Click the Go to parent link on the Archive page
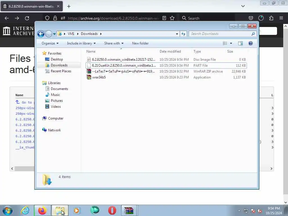The image size is (288, 216). click(24, 102)
